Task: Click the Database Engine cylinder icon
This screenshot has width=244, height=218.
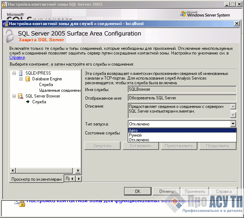Action: coord(28,79)
